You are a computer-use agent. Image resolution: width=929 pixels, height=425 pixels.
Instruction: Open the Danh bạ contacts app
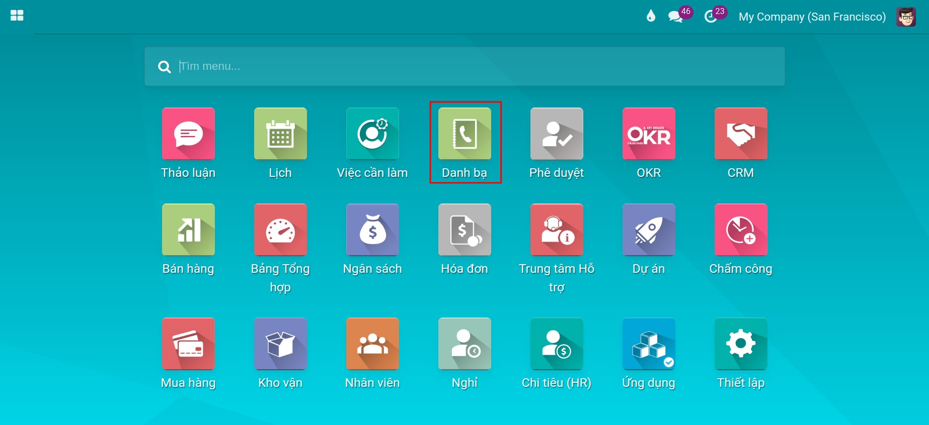464,134
